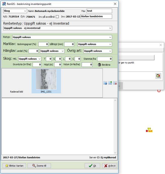Viewport: 165px width, 174px height.
Task: Click the 2017-03-27/Stefan Sandström status text
Action: tap(22, 157)
